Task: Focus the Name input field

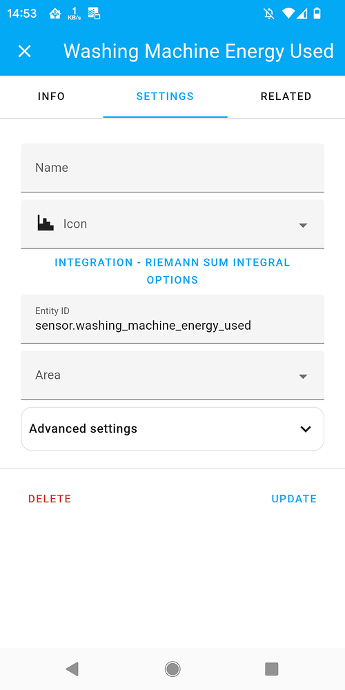Action: click(172, 168)
